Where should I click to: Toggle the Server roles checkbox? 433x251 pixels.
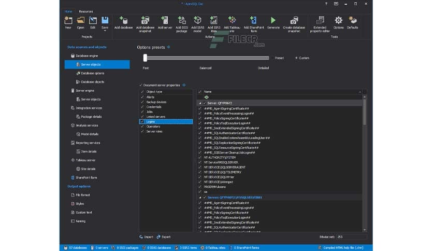tap(142, 132)
